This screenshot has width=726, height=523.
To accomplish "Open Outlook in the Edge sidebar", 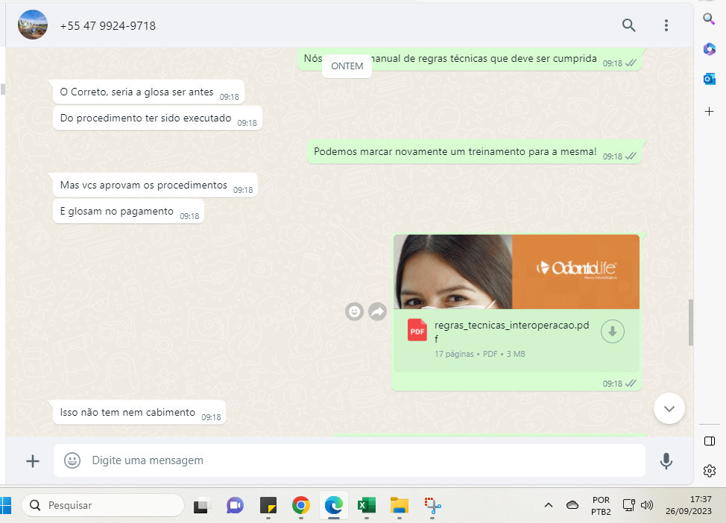I will (x=709, y=79).
